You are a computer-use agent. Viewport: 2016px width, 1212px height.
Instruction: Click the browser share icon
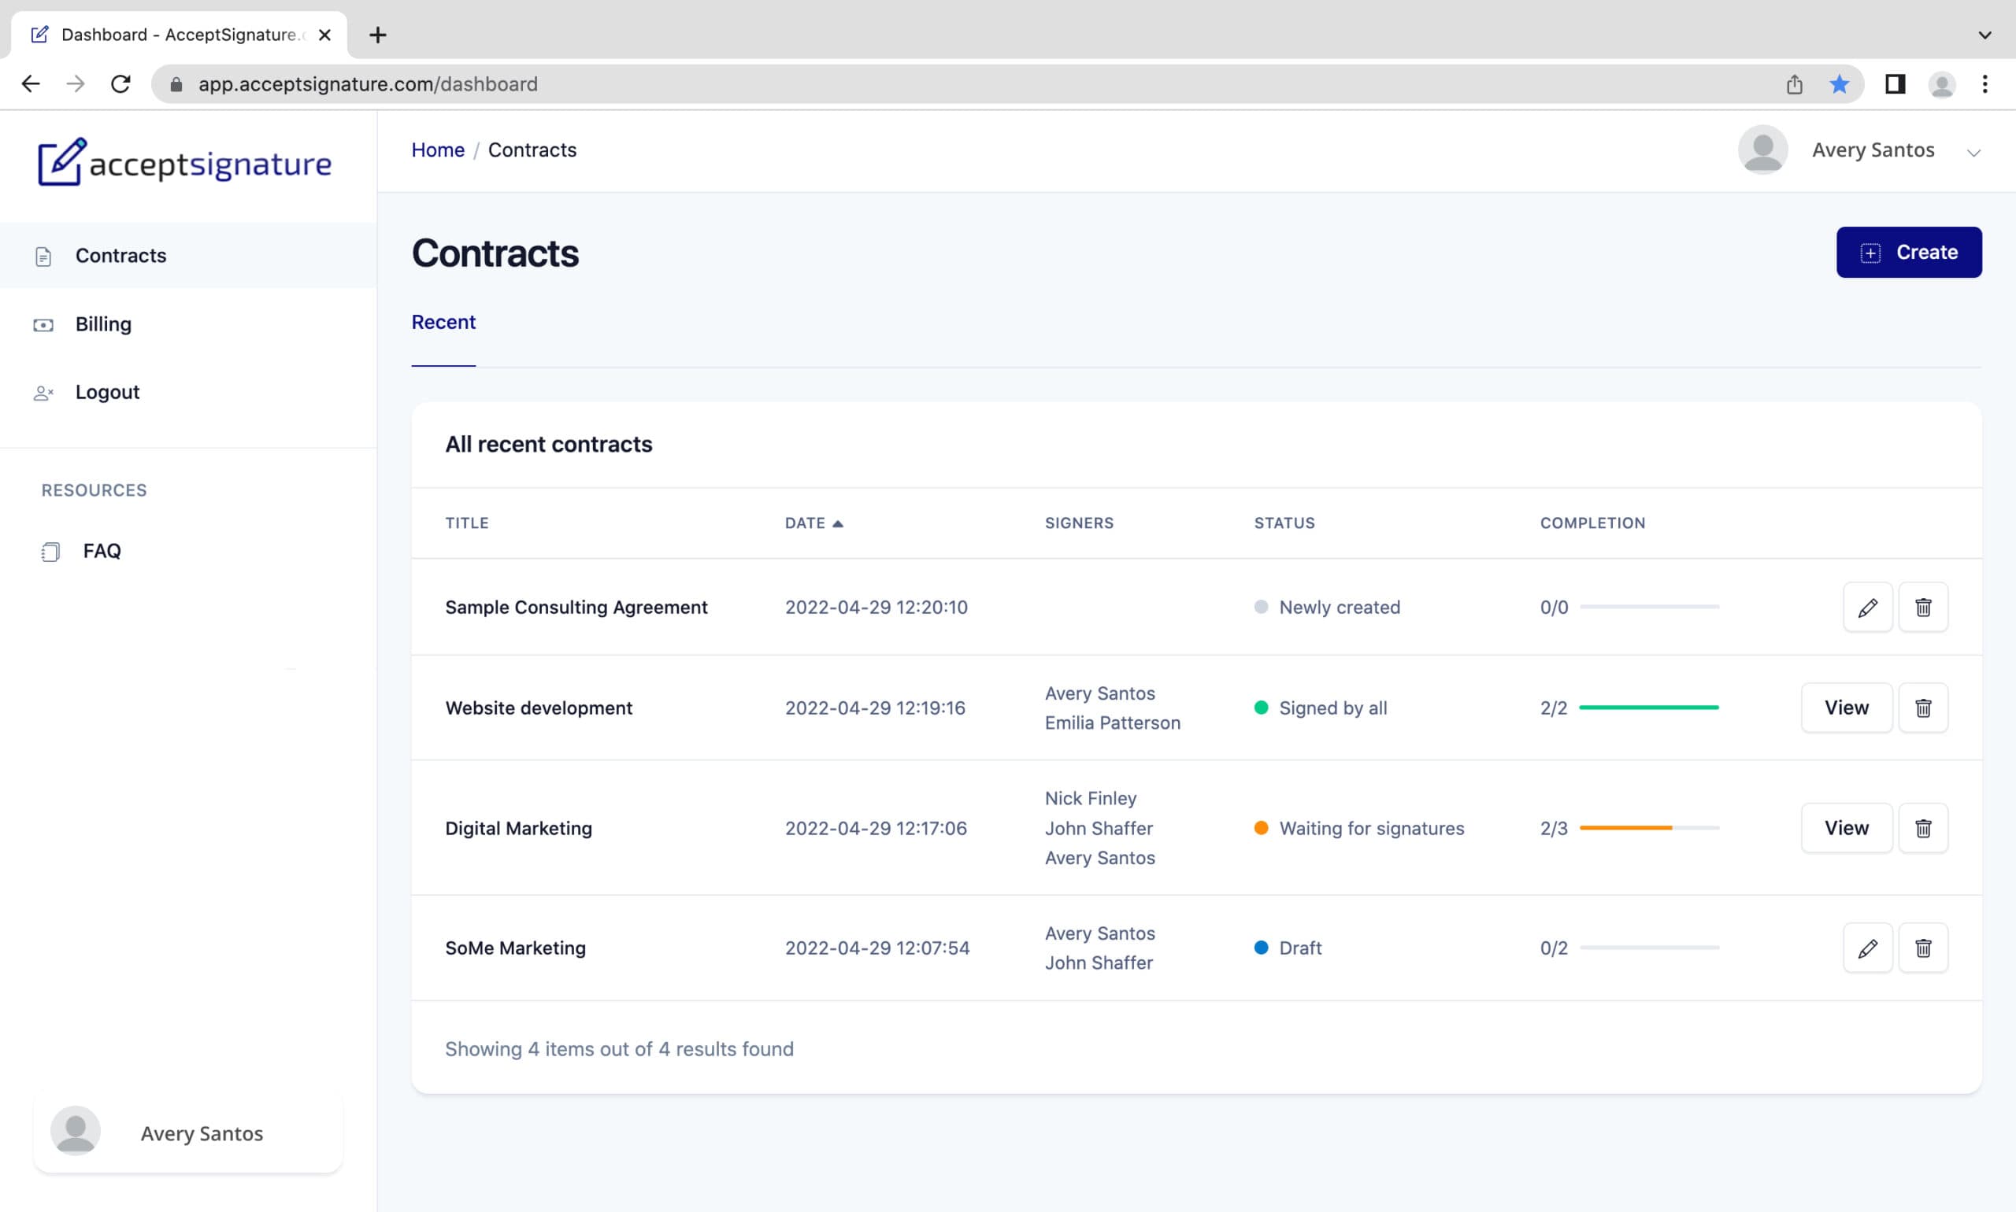tap(1794, 84)
